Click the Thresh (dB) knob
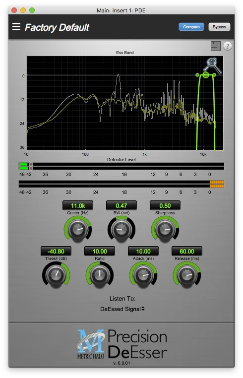The width and height of the screenshot is (243, 378). coord(56,275)
